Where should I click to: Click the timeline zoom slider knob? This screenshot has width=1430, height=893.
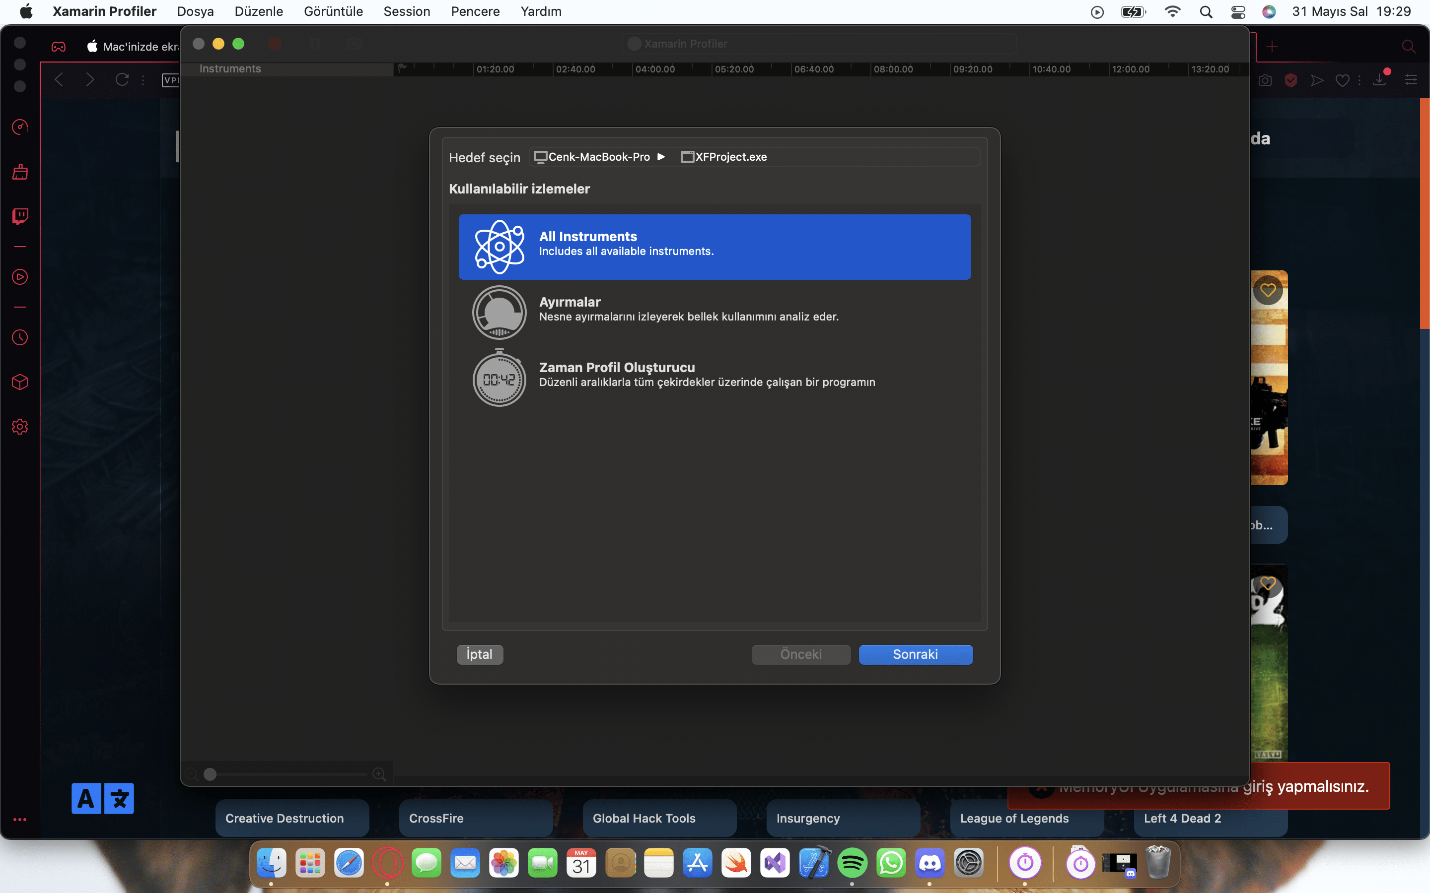[210, 774]
